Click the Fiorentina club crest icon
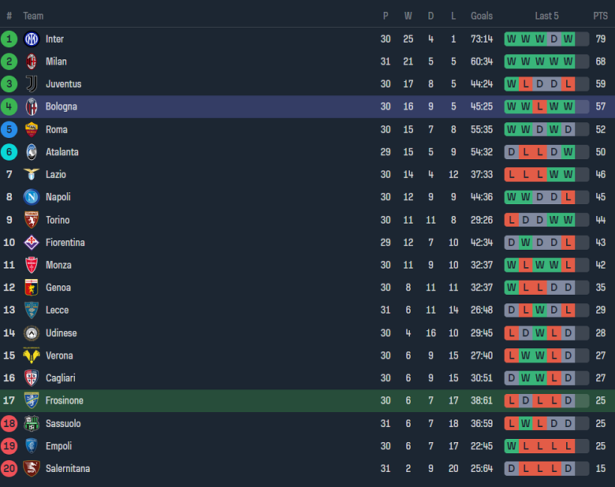Viewport: 615px width, 487px height. 32,243
